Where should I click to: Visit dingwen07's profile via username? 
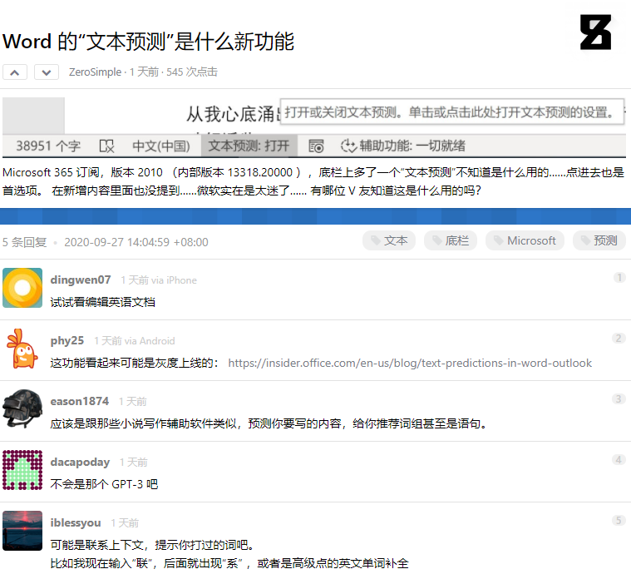[x=81, y=280]
